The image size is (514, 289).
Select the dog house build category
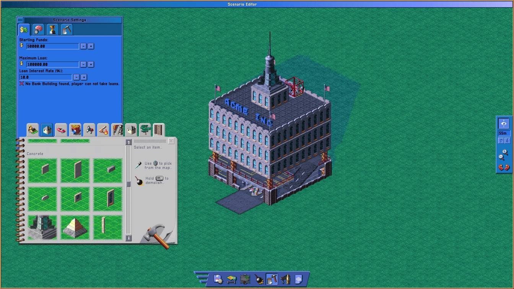coord(33,130)
